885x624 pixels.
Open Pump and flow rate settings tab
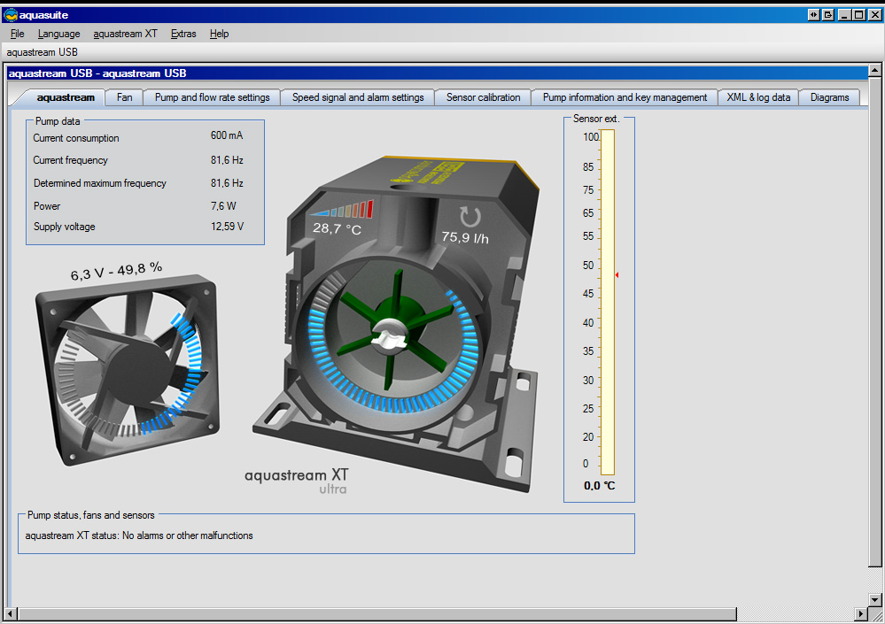click(x=213, y=97)
